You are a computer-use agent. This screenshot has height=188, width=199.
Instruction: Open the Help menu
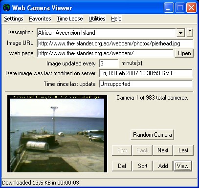[116, 19]
